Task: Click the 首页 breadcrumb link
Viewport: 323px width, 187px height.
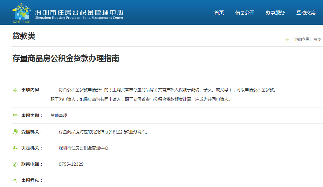Action: [317, 39]
